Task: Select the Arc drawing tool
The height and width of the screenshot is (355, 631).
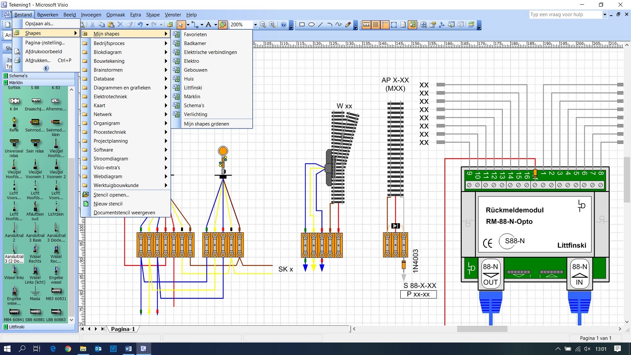Action: [x=329, y=24]
